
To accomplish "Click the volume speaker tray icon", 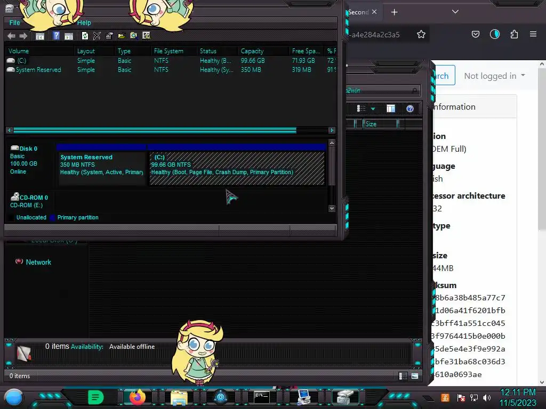I will (486, 397).
